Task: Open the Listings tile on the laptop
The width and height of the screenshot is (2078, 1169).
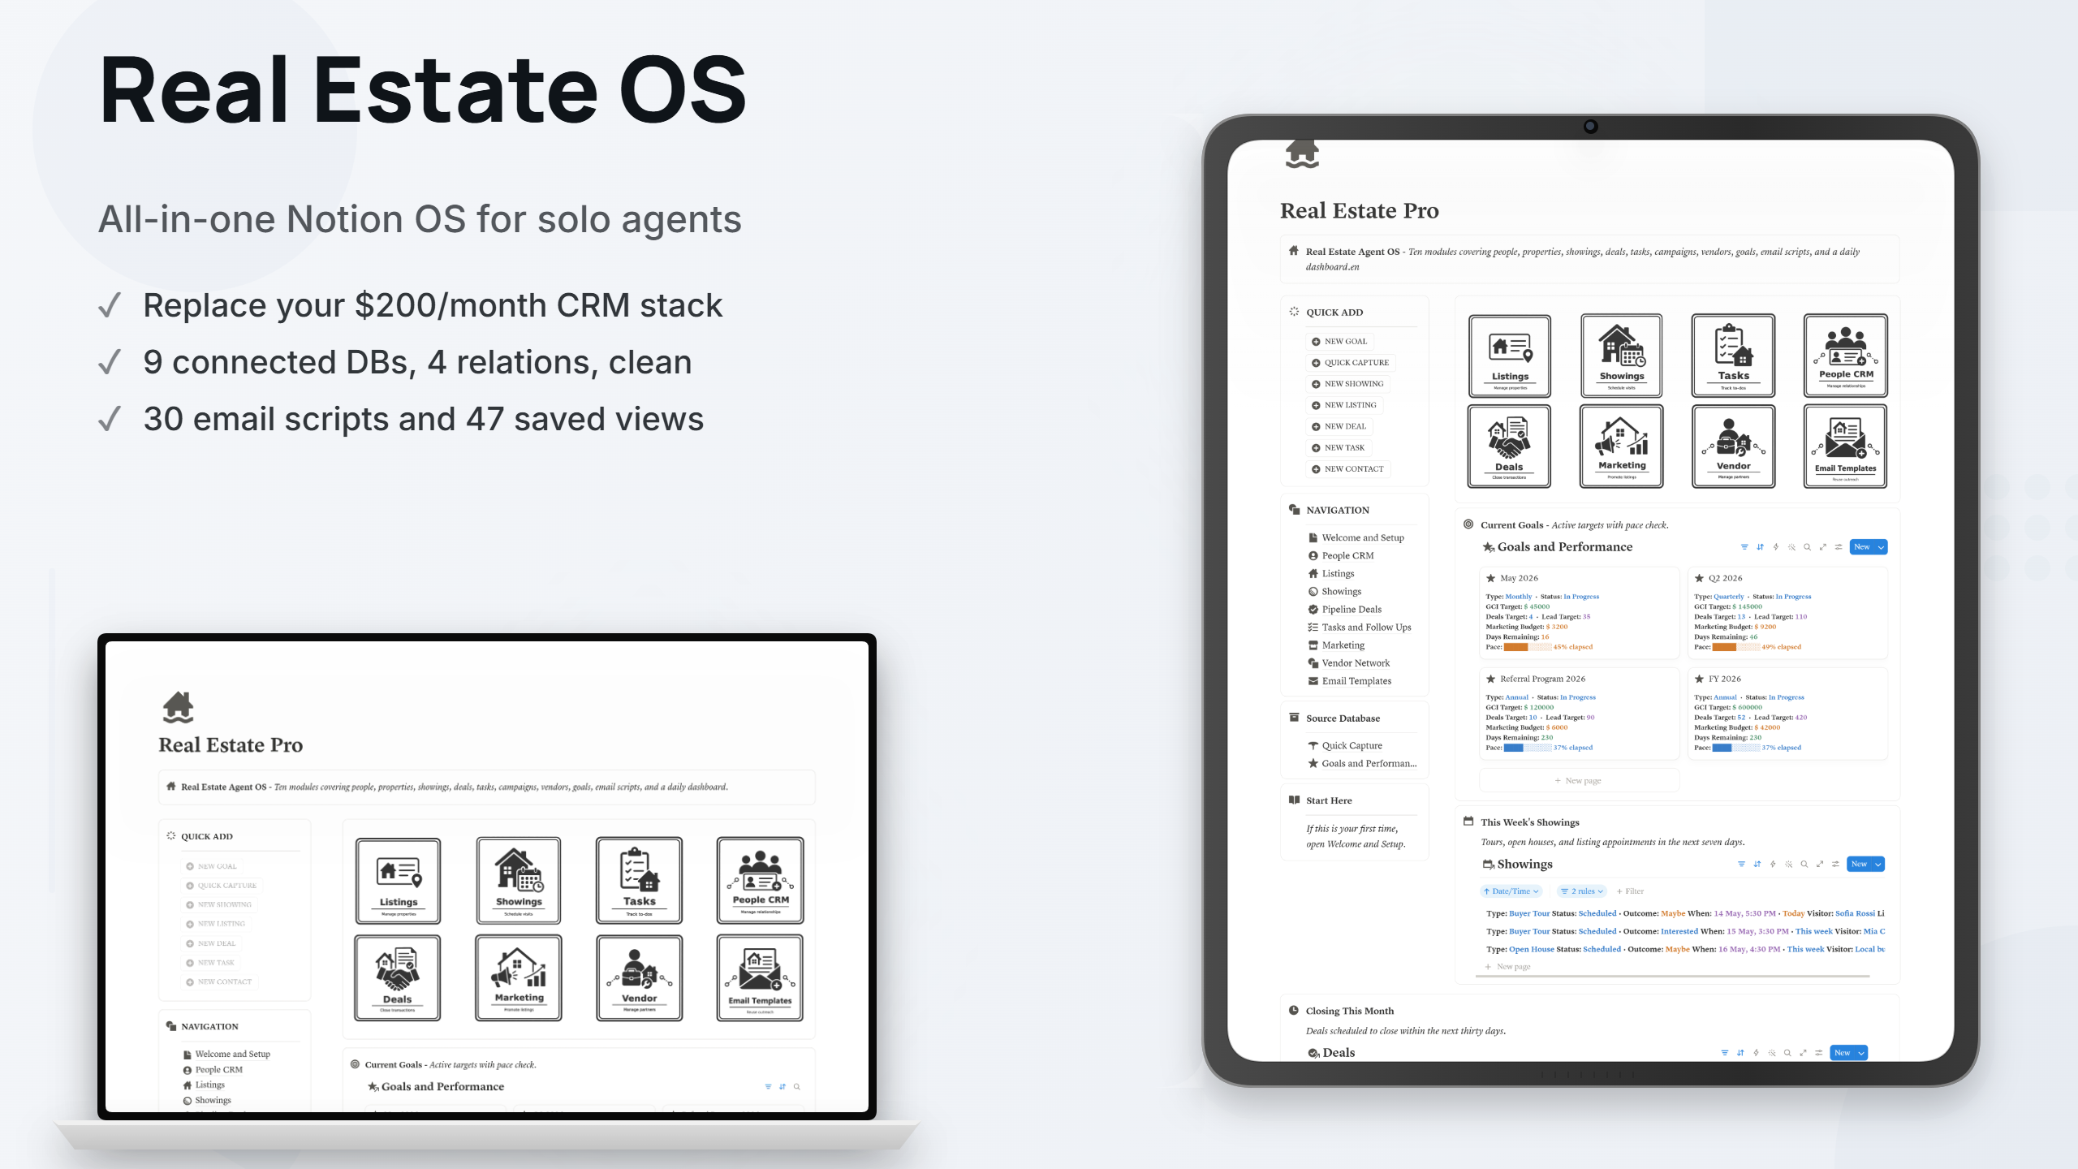Action: (398, 881)
